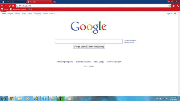Image resolution: width=180 pixels, height=101 pixels.
Task: Close the Google tab
Action: pyautogui.click(x=51, y=2)
